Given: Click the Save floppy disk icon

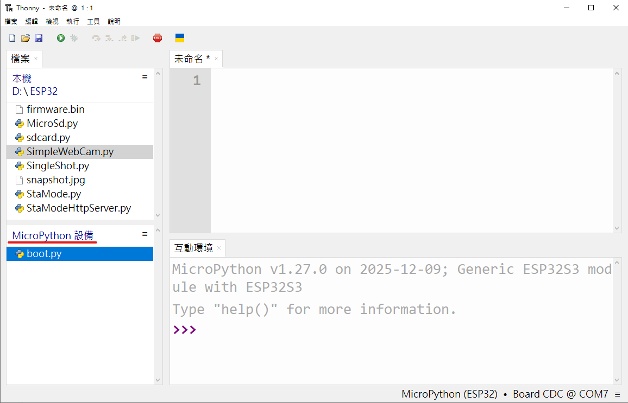Looking at the screenshot, I should pyautogui.click(x=39, y=38).
